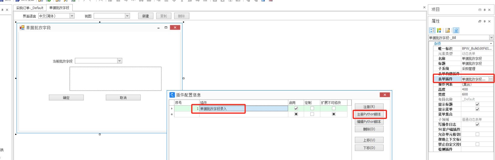Select the 菜单集合 property row
Image resolution: width=495 pixels, height=160 pixels.
pyautogui.click(x=463, y=114)
